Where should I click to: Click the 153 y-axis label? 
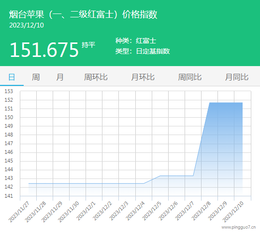tap(9, 91)
